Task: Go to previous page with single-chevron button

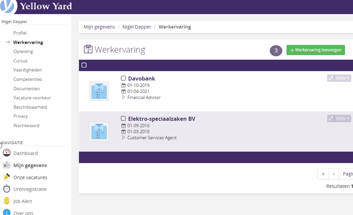Action: [x=334, y=174]
